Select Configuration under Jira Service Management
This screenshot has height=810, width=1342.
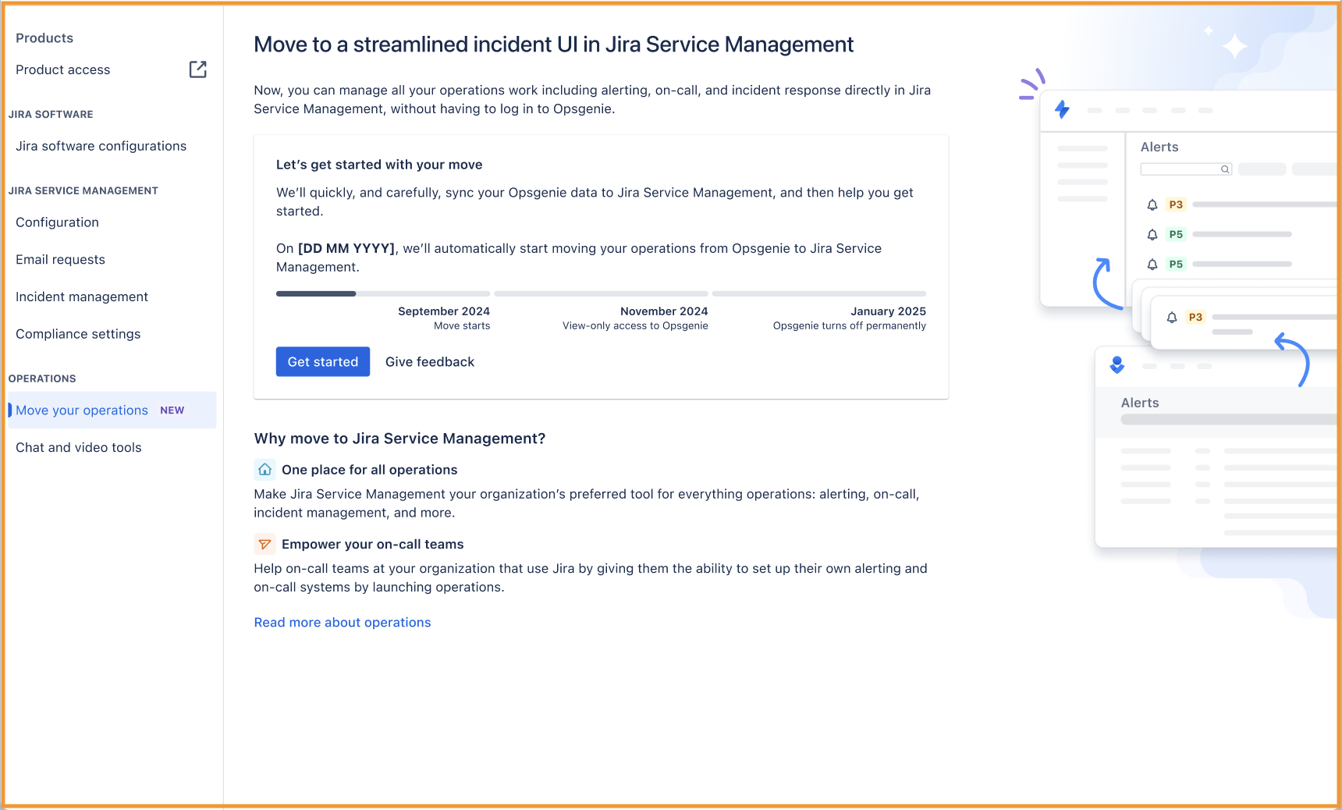point(57,222)
